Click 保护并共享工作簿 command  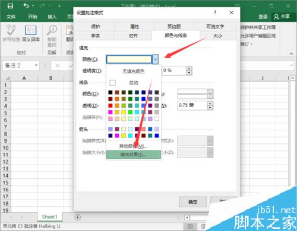[258, 27]
